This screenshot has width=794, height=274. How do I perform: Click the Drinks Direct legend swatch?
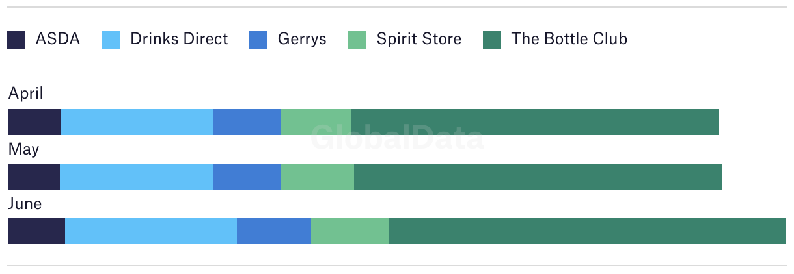pyautogui.click(x=111, y=40)
